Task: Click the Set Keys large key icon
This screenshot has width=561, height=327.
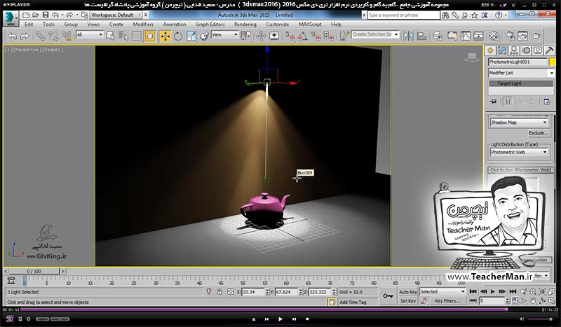Action: (388, 296)
